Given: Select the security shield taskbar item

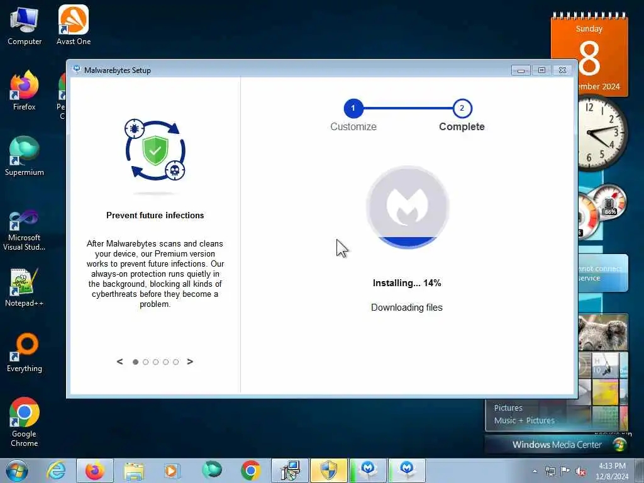Looking at the screenshot, I should click(x=328, y=470).
